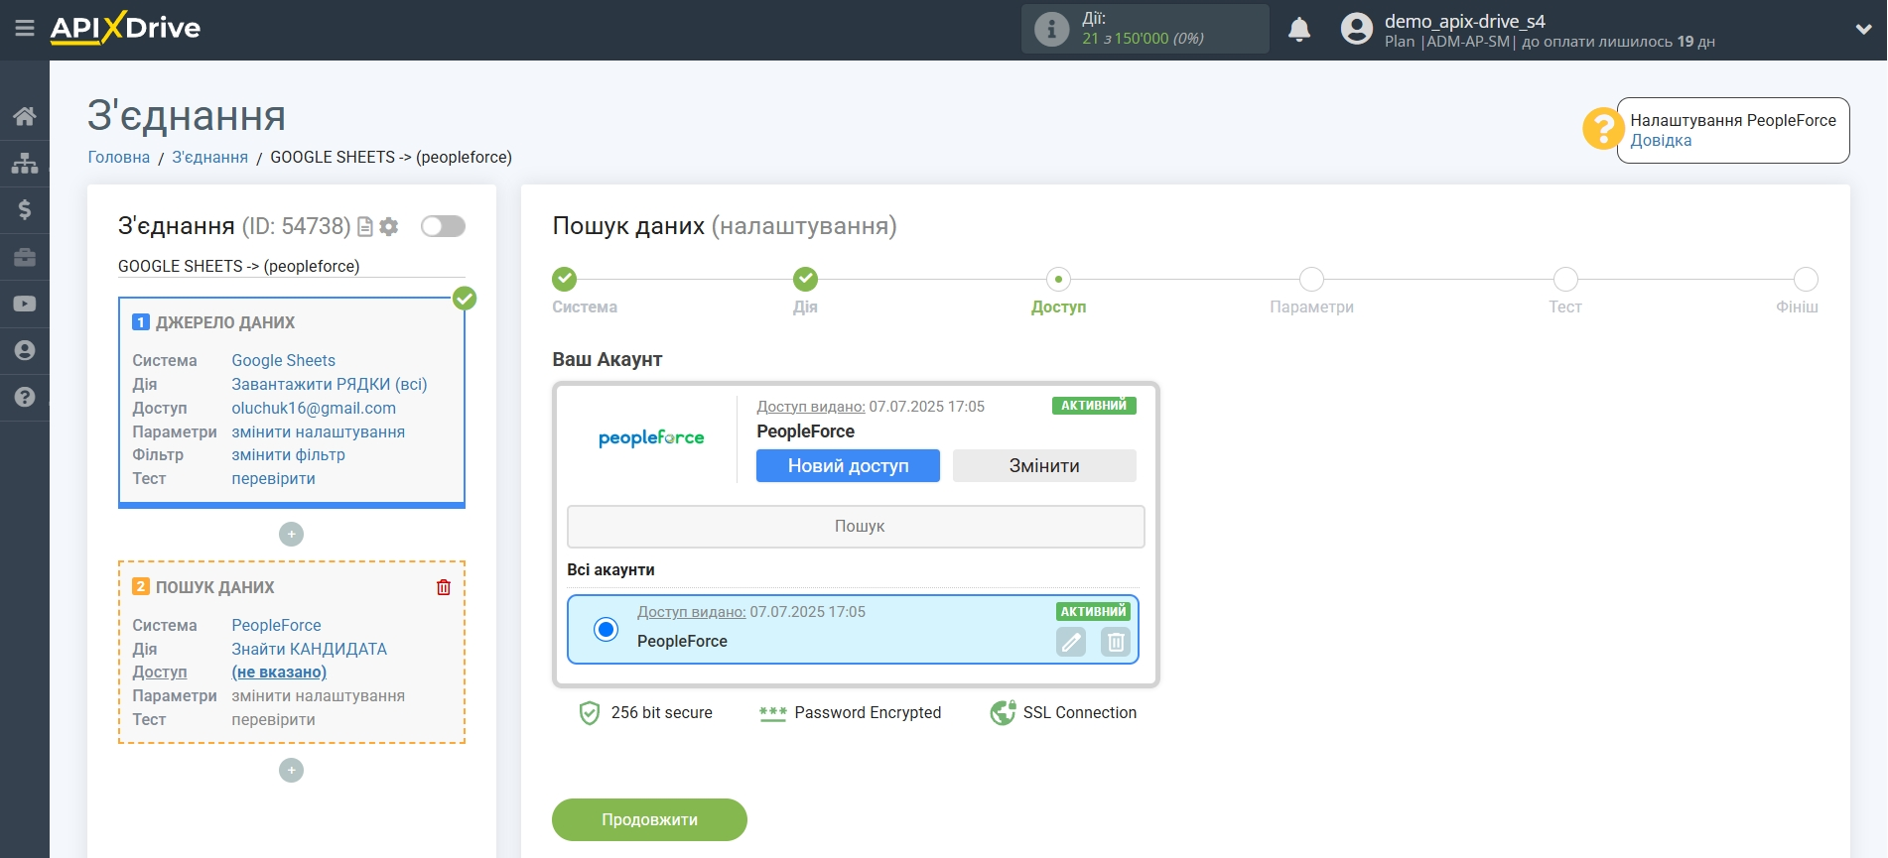Image resolution: width=1888 pixels, height=858 pixels.
Task: Open the help question sidebar icon
Action: [25, 397]
